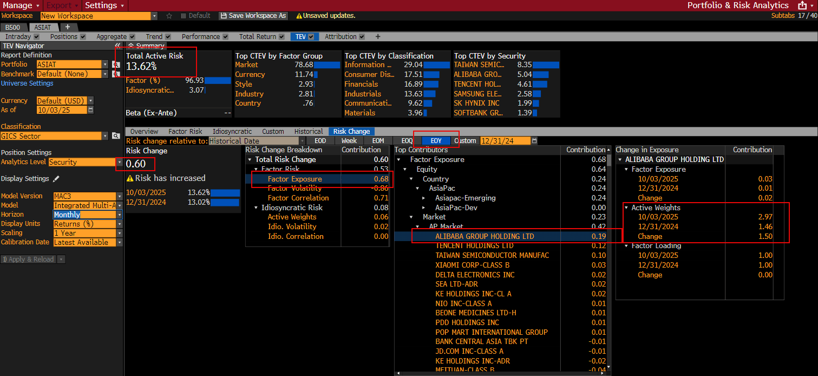Screen dimensions: 818x376
Task: Click the favorite workspace star icon
Action: [169, 16]
